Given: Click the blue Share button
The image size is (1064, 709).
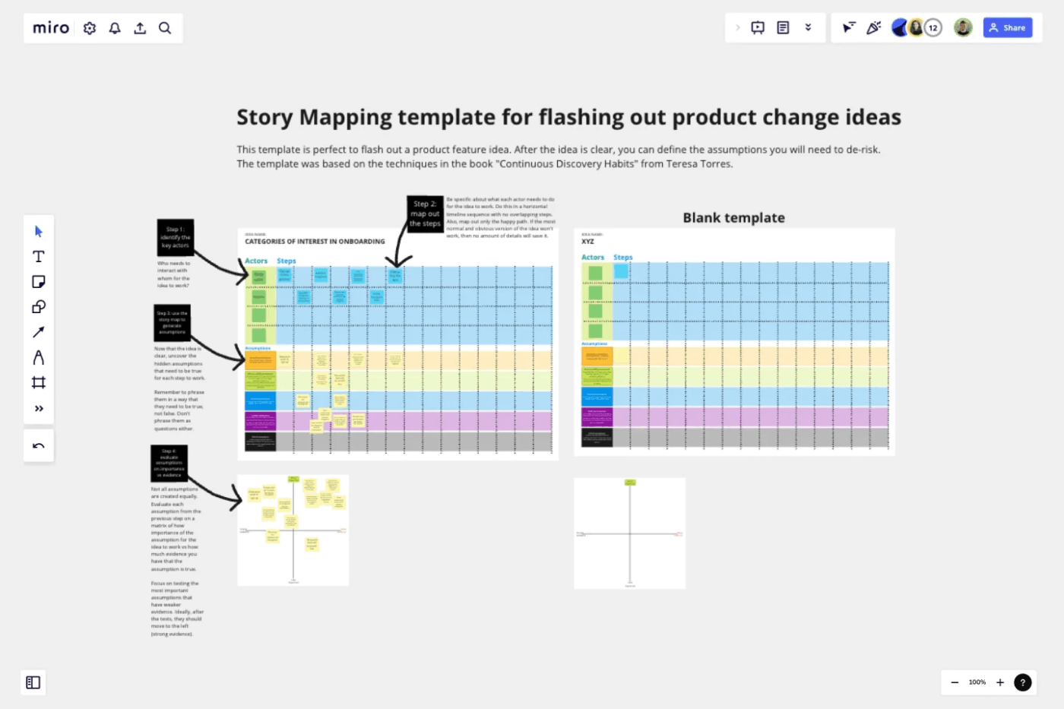Looking at the screenshot, I should 1008,27.
